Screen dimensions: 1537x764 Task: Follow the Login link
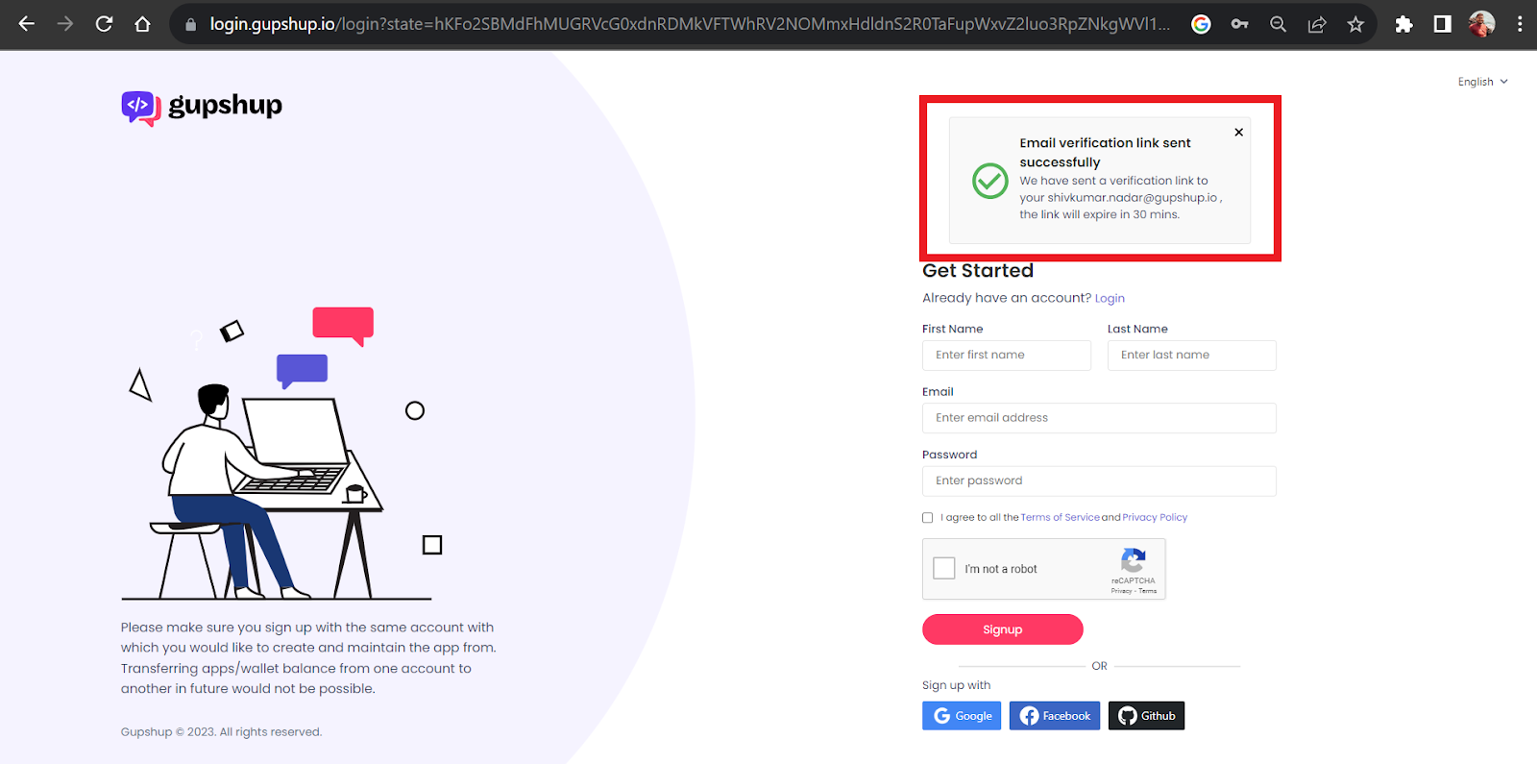pyautogui.click(x=1110, y=299)
